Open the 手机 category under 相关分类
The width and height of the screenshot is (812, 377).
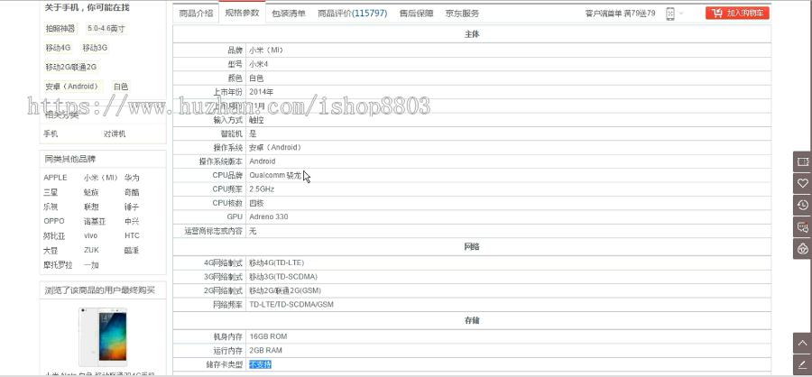tap(51, 133)
